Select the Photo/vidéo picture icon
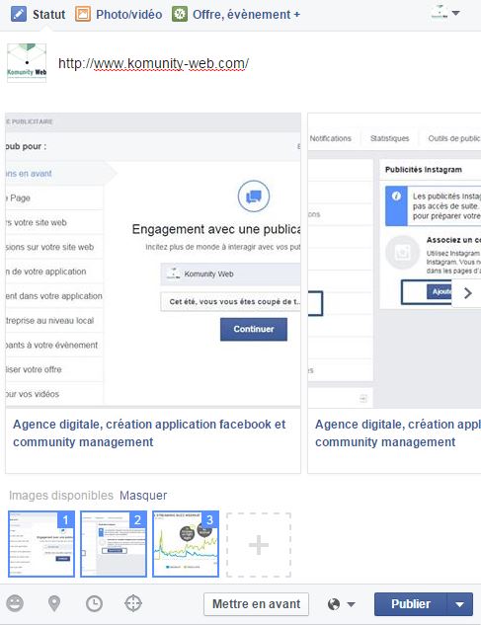Screen dimensions: 481x625 [x=83, y=15]
